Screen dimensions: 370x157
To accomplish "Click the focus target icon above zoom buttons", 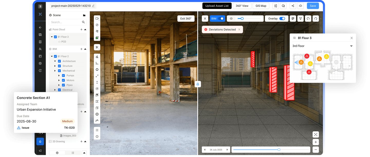I will [316, 134].
